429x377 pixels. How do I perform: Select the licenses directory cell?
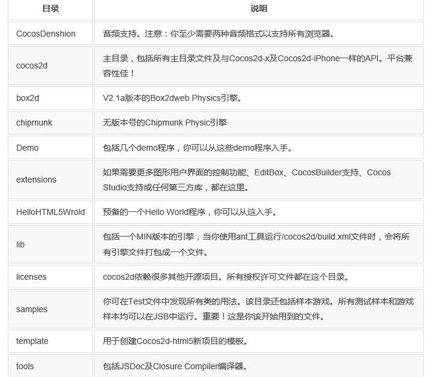(50, 277)
